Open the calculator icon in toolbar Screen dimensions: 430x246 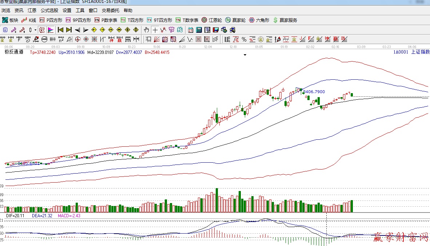[199, 30]
